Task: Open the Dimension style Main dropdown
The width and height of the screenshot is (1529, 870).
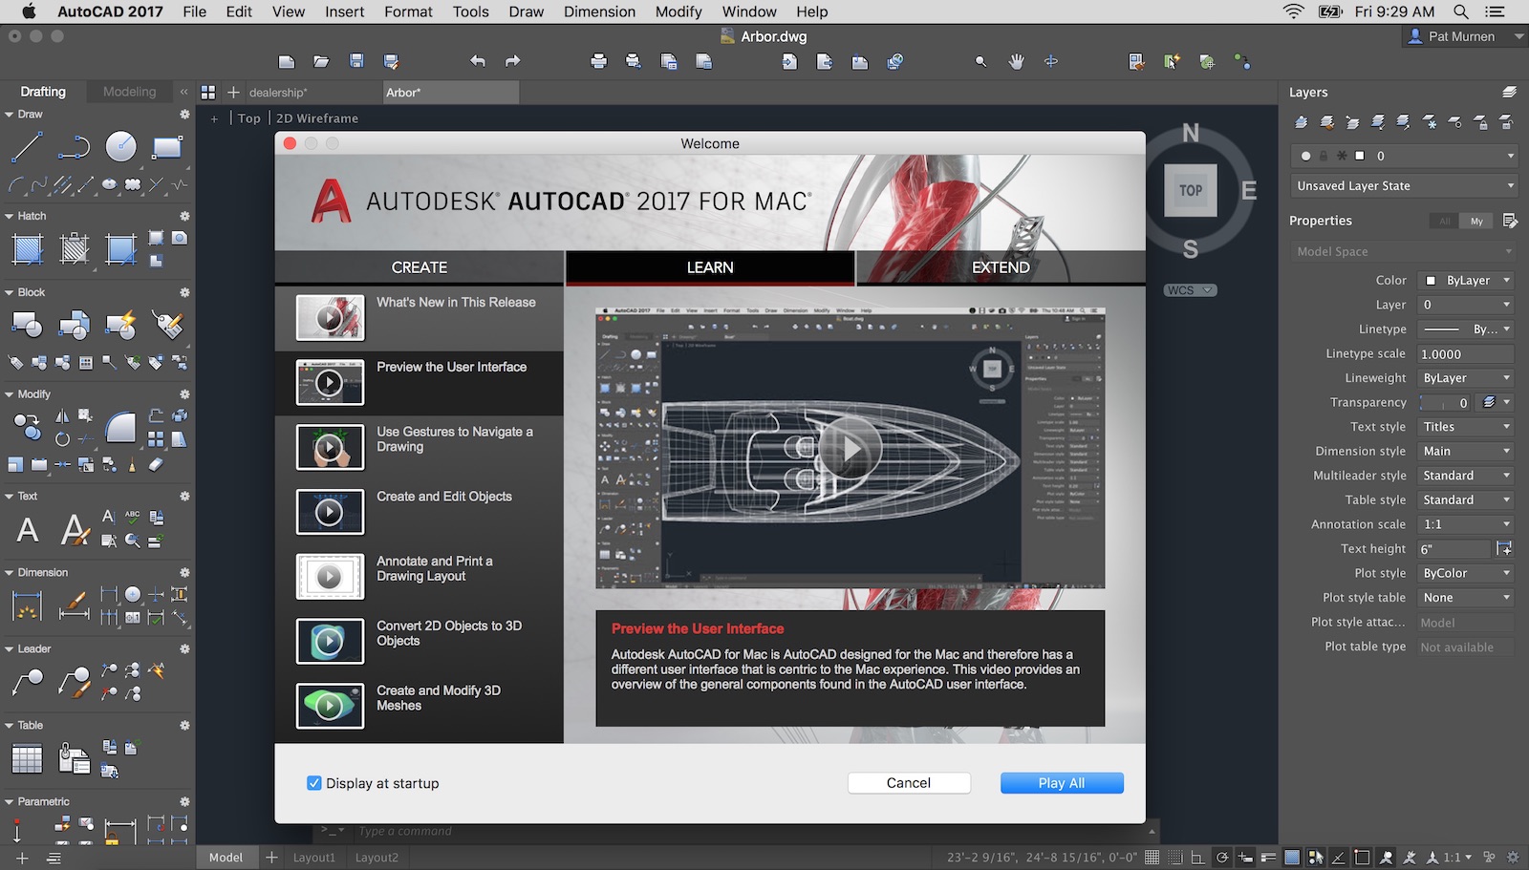Action: (x=1466, y=452)
